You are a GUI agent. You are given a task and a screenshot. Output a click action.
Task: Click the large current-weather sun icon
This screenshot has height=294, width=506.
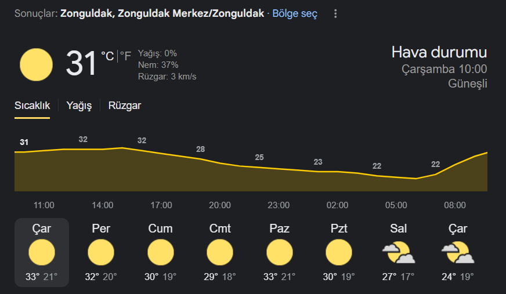coord(36,64)
